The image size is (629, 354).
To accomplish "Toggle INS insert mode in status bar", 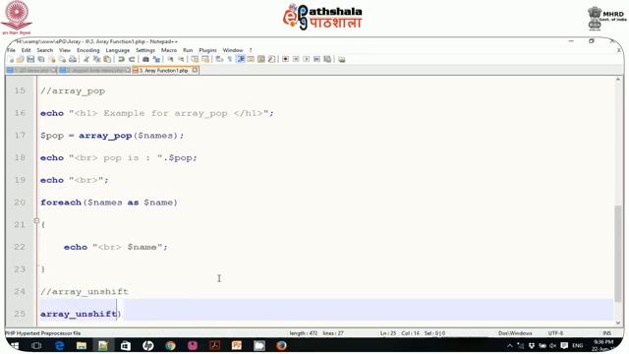I will pyautogui.click(x=607, y=333).
